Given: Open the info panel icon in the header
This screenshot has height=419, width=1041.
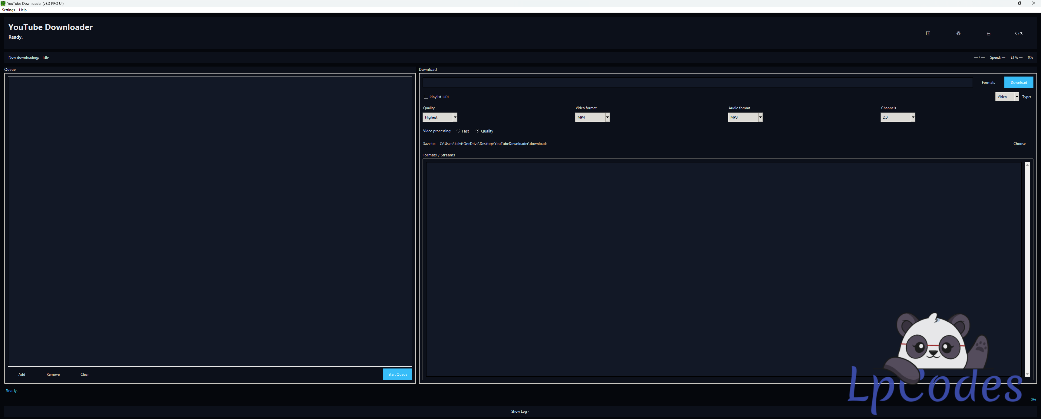Looking at the screenshot, I should tap(928, 33).
